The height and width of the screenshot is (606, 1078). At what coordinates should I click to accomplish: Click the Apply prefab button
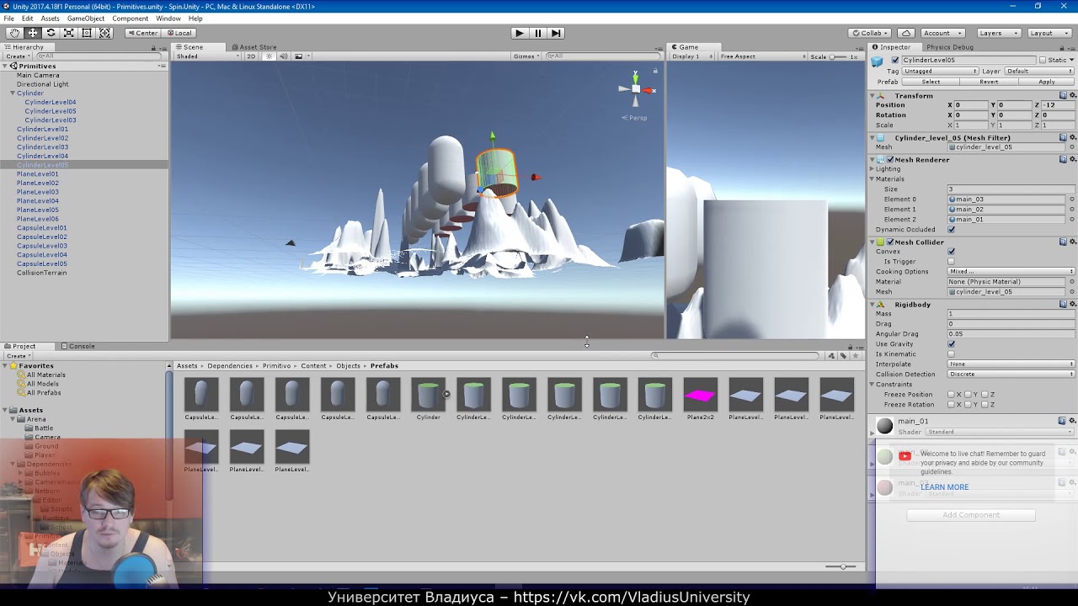(1047, 81)
